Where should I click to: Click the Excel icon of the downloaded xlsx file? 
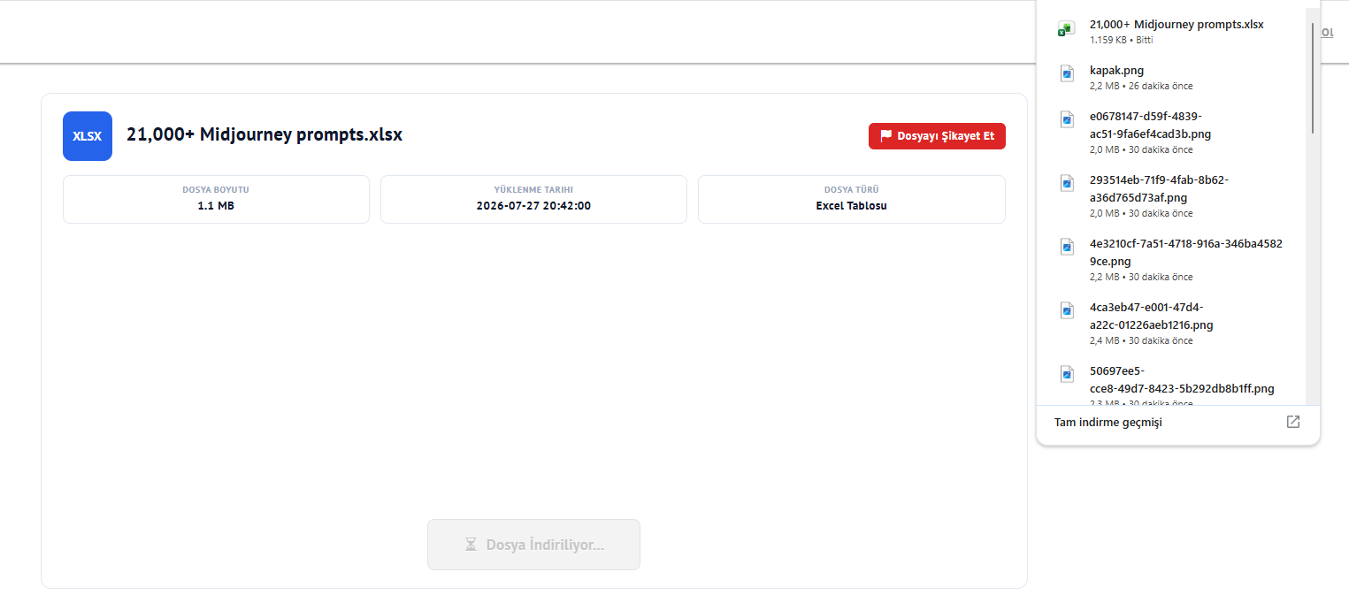click(1066, 29)
